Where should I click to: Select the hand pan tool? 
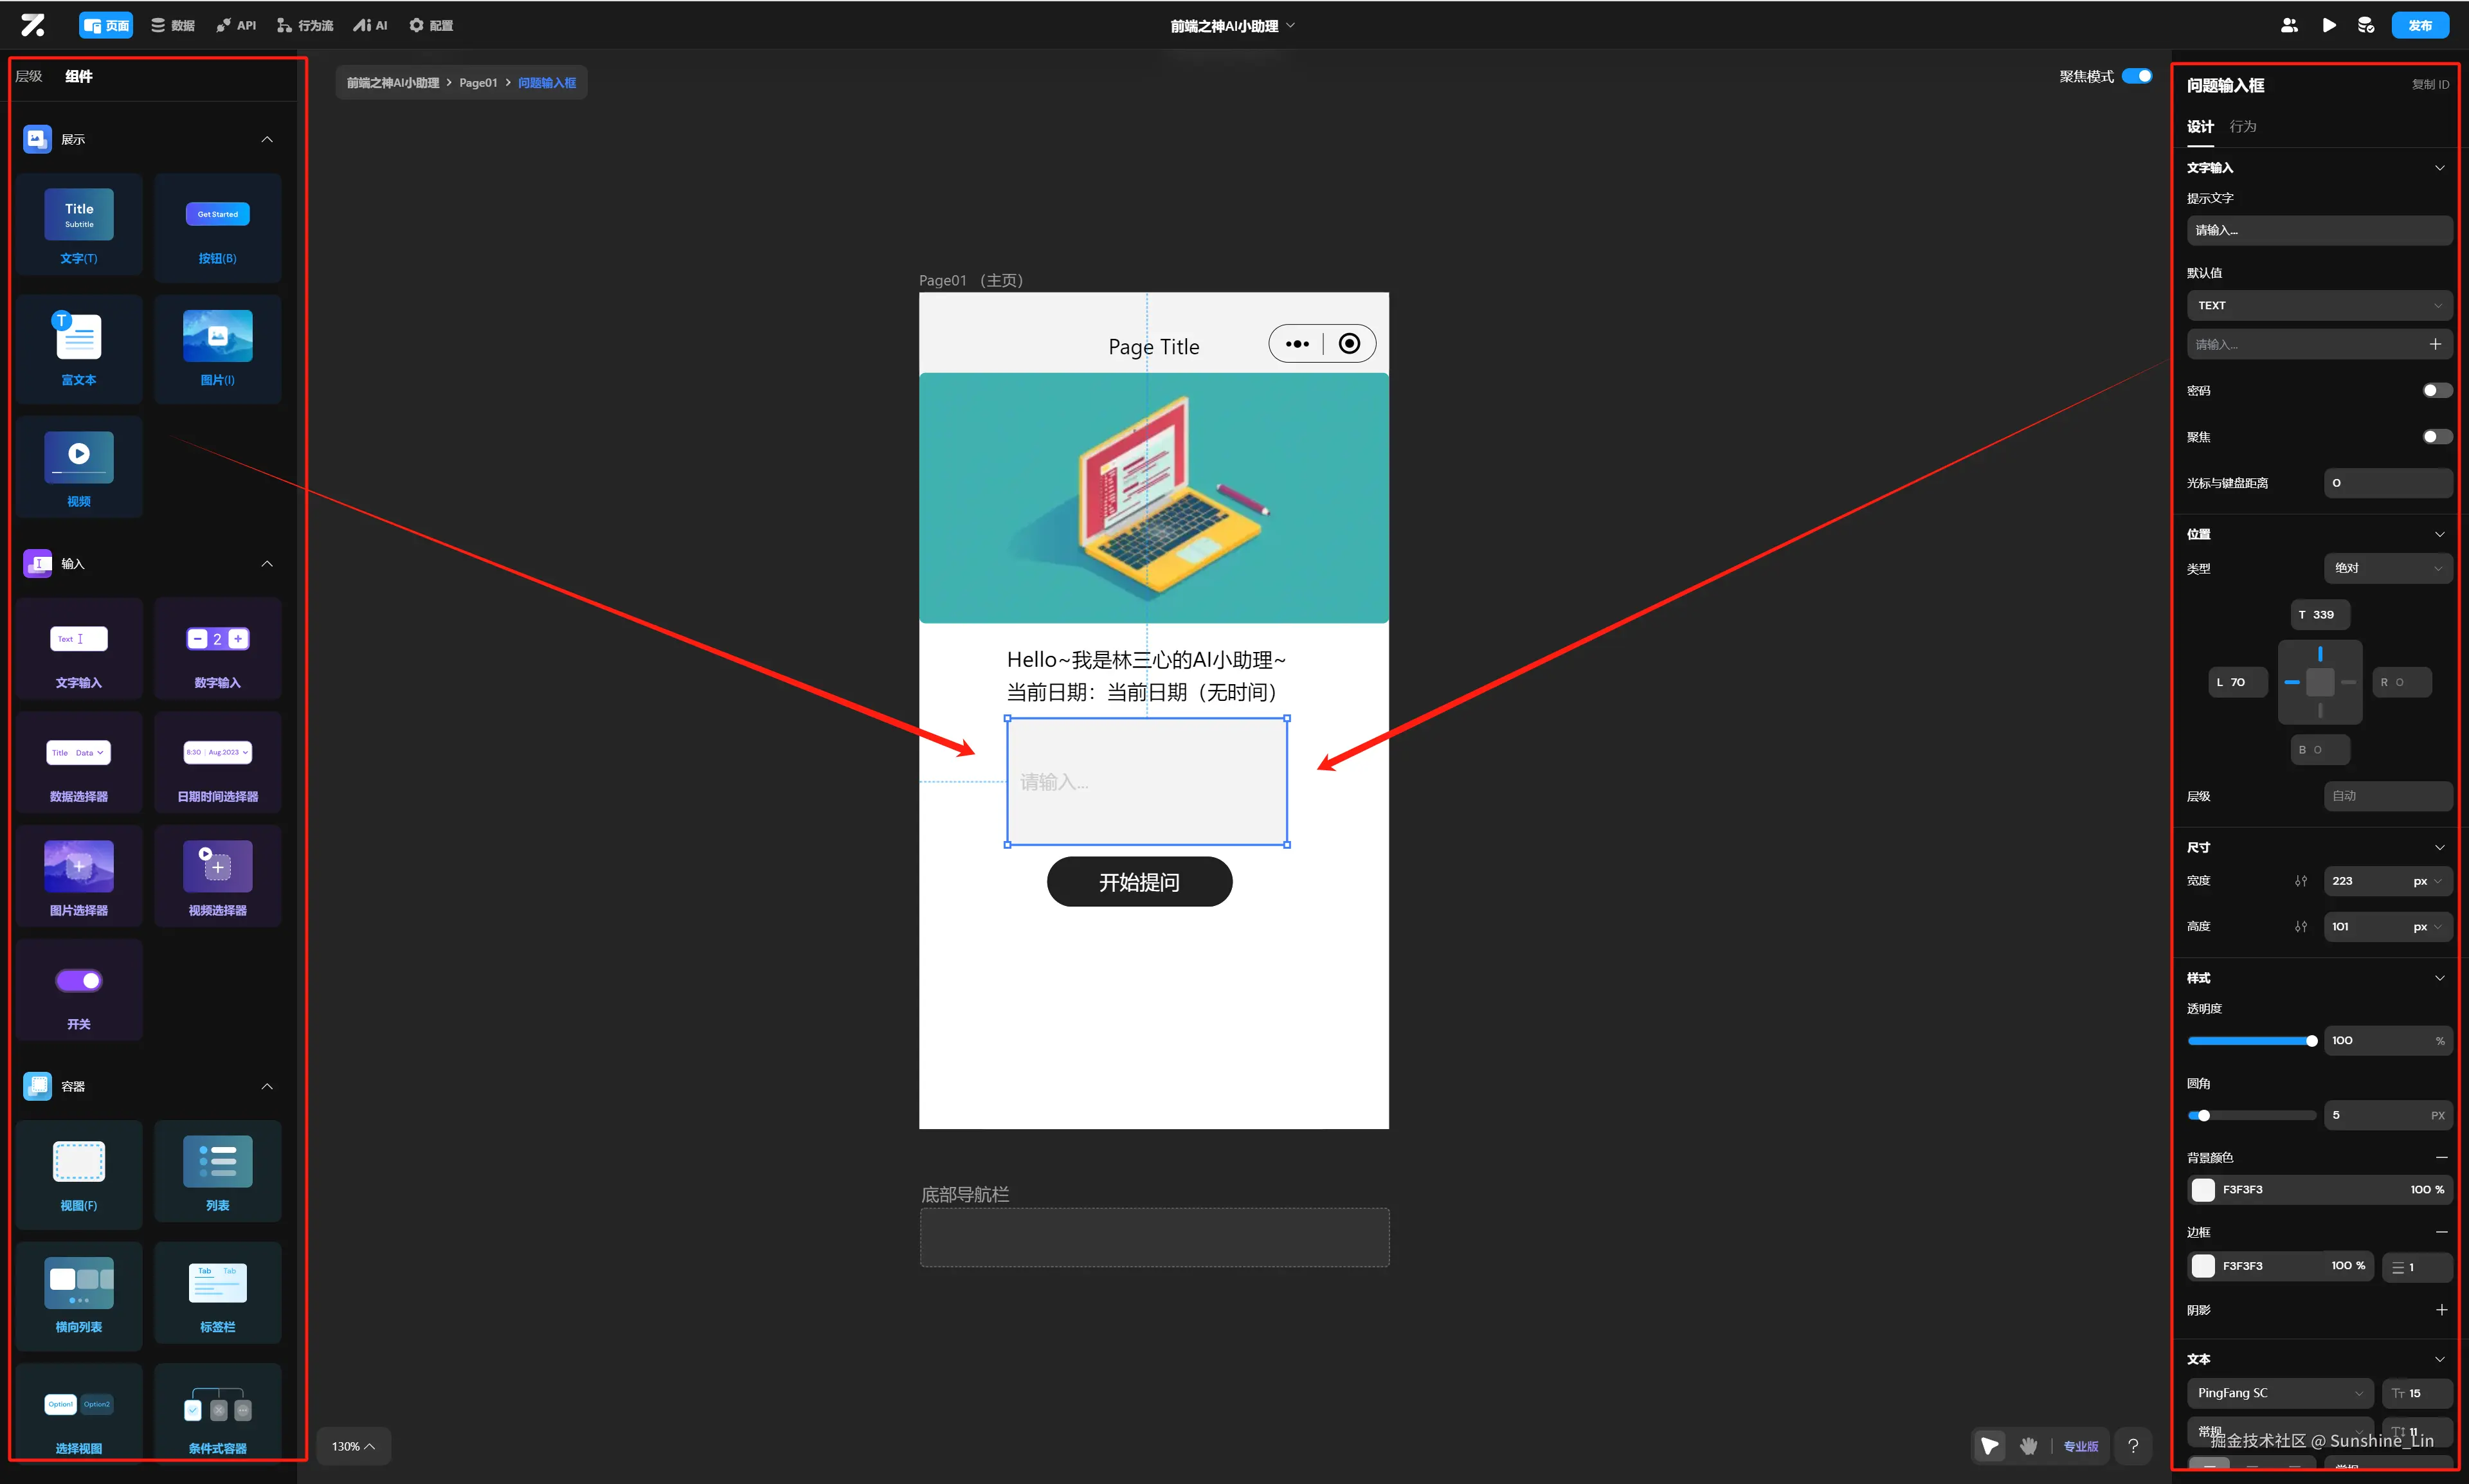[2028, 1446]
